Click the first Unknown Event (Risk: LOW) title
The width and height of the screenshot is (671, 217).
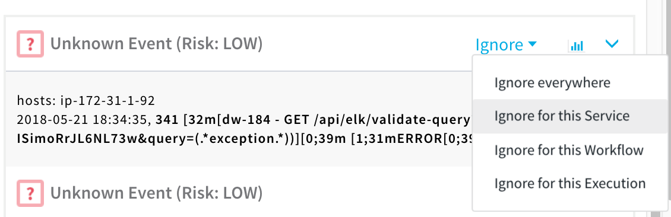point(156,43)
